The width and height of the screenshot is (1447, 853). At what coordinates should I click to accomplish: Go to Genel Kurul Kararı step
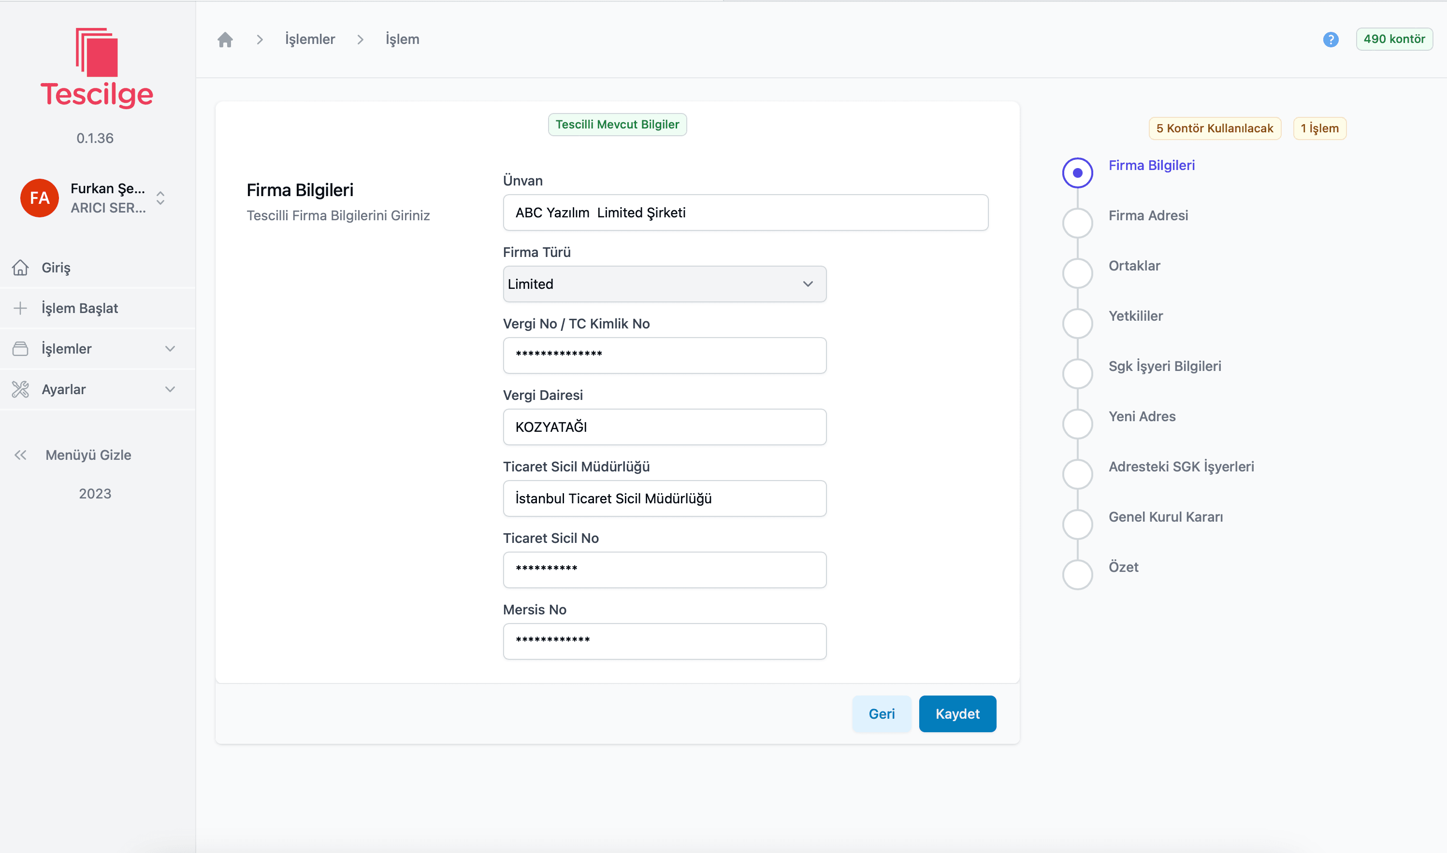click(1165, 517)
